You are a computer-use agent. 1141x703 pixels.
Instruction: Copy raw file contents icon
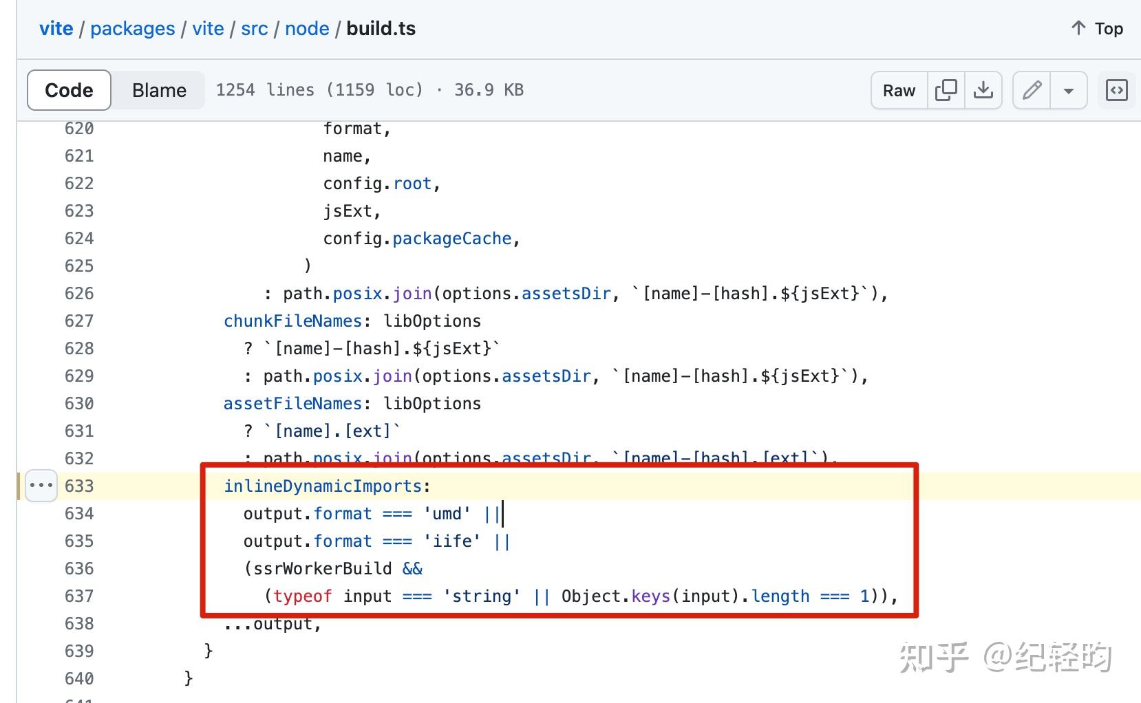point(946,90)
